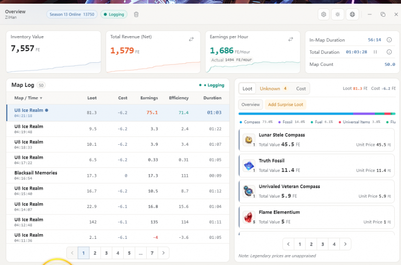Open Lunar Stele Compass loot card
401x265 pixels.
tap(316, 140)
